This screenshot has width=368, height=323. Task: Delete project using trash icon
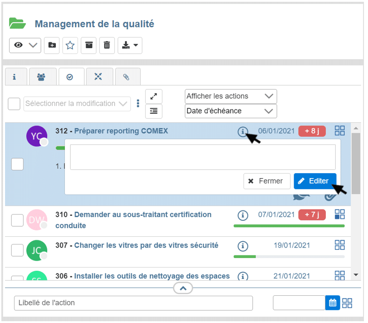pyautogui.click(x=107, y=45)
